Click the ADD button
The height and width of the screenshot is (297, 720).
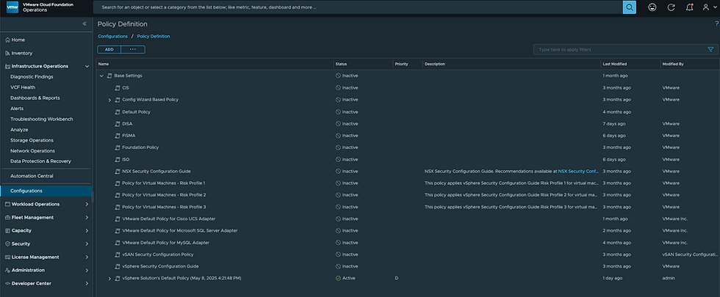point(109,50)
